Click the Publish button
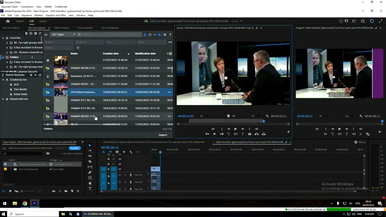 coord(74,148)
